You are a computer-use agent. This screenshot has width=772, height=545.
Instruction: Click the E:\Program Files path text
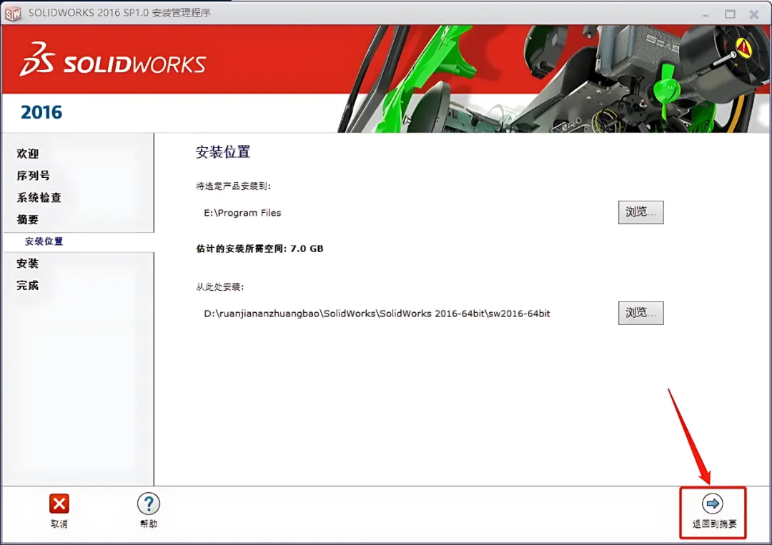point(242,213)
